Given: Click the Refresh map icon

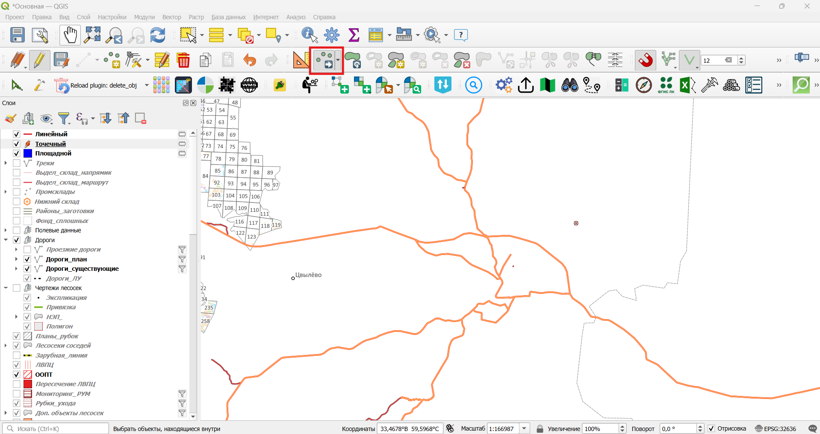Looking at the screenshot, I should 157,35.
